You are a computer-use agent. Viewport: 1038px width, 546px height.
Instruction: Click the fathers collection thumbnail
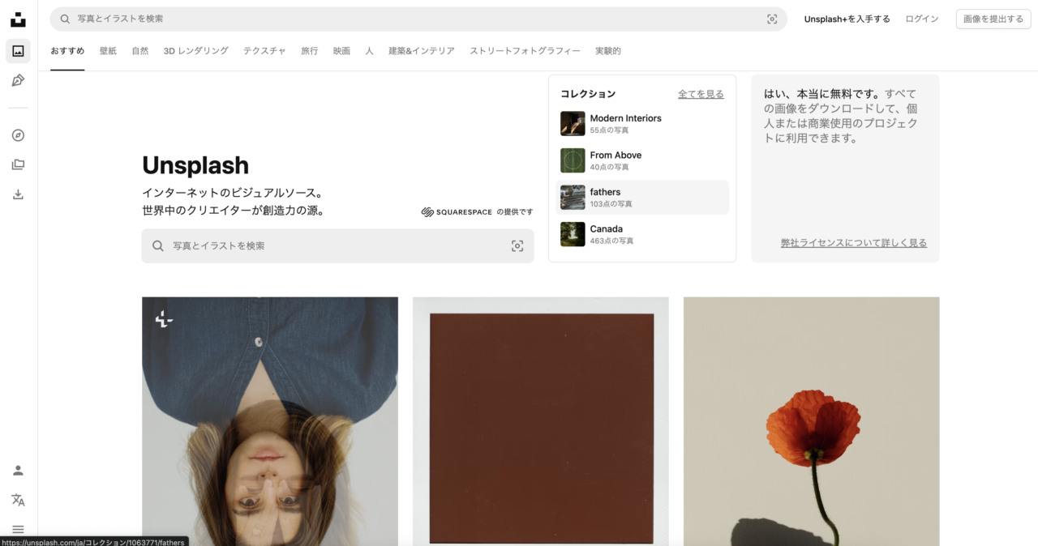click(573, 198)
